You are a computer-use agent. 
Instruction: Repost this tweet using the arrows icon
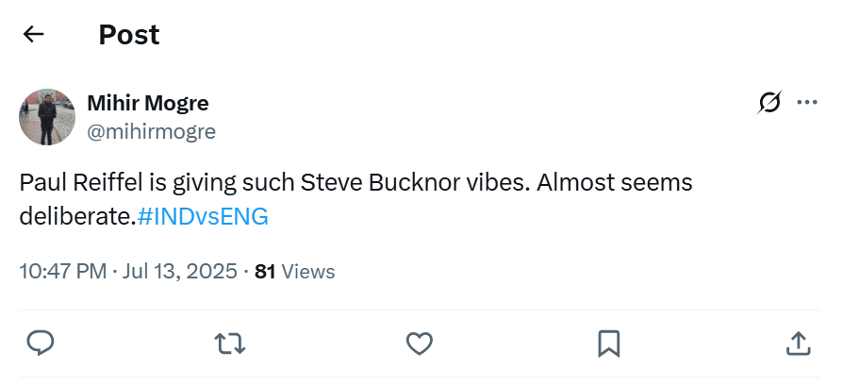[230, 343]
